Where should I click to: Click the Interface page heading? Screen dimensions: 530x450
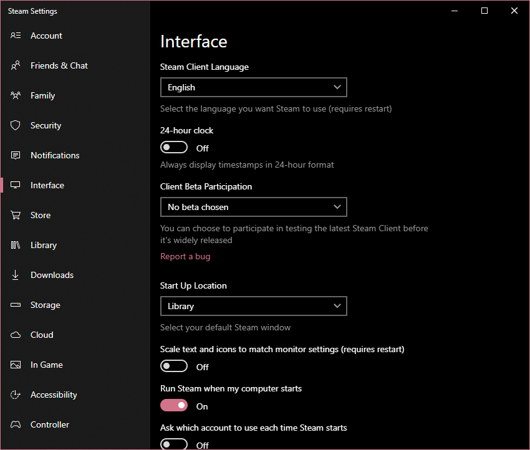[x=194, y=42]
